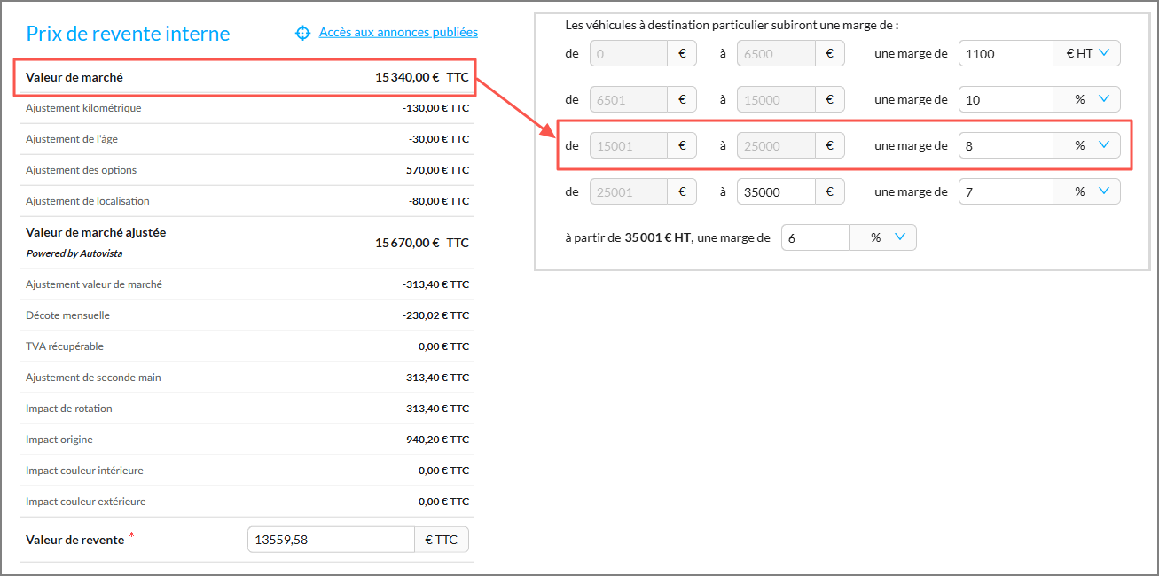Open the % unit dropdown for margin 6
Screen dimensions: 1159x576
click(x=883, y=237)
